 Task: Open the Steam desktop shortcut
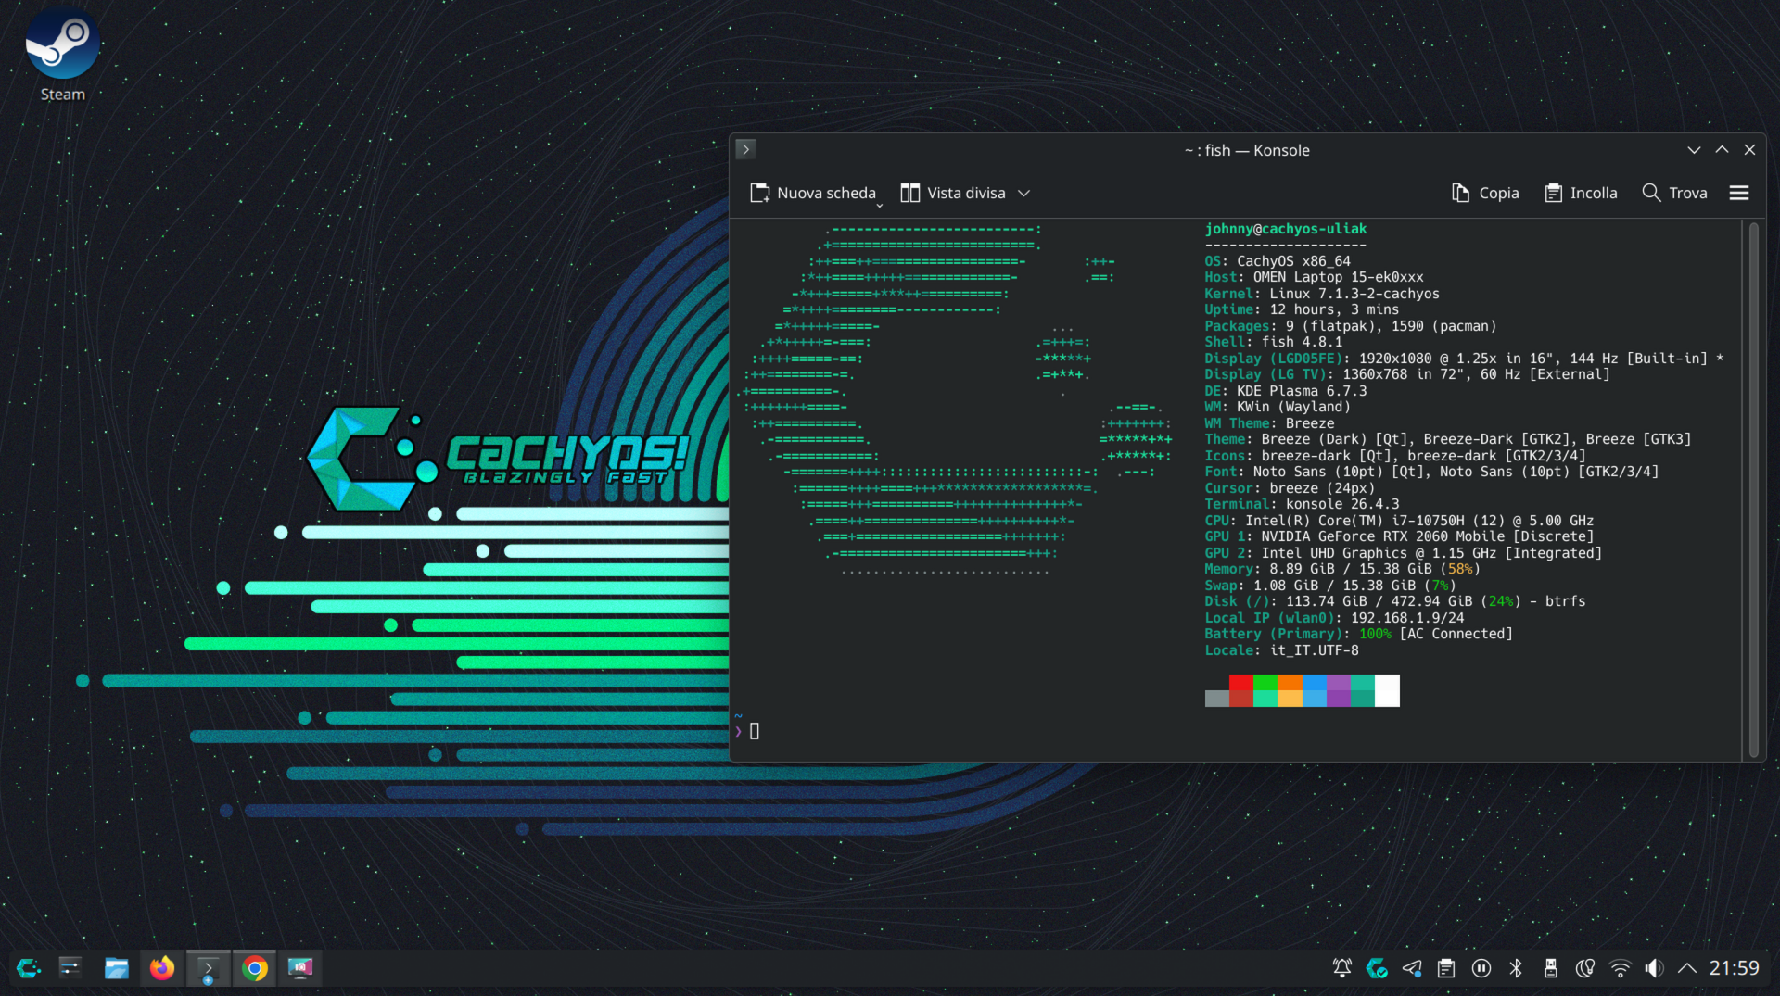[62, 56]
